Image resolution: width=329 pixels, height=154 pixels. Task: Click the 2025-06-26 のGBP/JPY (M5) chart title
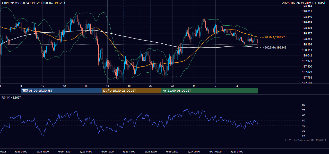pos(304,3)
